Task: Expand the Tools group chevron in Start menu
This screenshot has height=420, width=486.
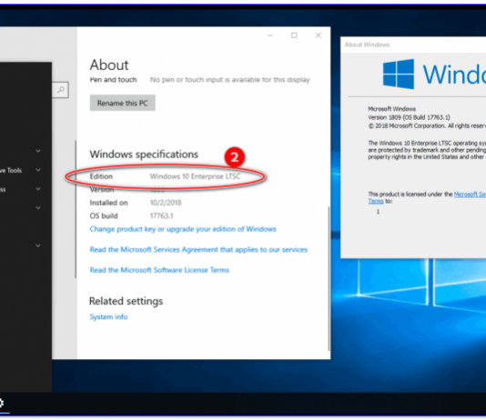Action: 38,170
